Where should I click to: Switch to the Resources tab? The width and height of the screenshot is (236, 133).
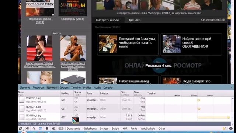38,88
